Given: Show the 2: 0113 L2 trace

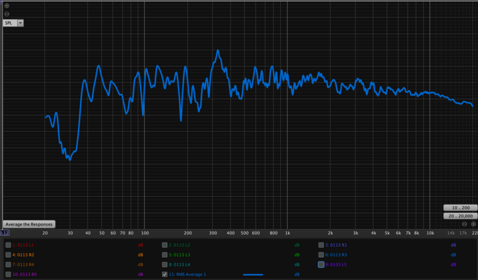Looking at the screenshot, I should [x=165, y=245].
